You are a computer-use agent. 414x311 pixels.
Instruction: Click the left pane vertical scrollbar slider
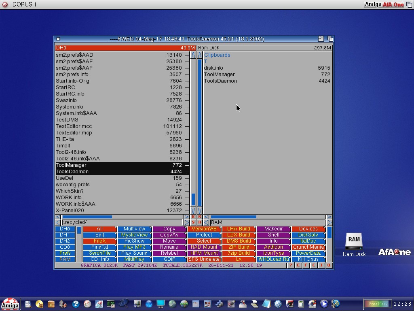(193, 199)
